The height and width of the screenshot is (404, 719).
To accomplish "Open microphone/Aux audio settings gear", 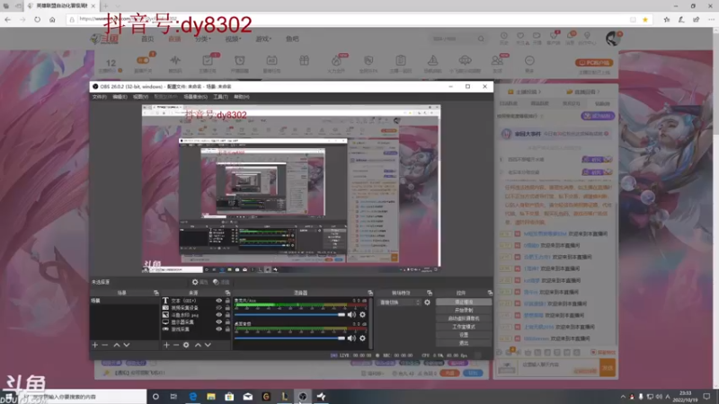I will click(x=362, y=315).
